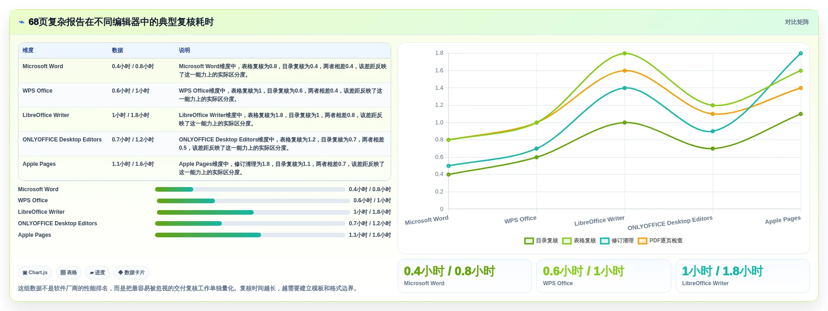828x311 pixels.
Task: Click the PDF逐页检查 orange legend swatch
Action: [x=643, y=241]
